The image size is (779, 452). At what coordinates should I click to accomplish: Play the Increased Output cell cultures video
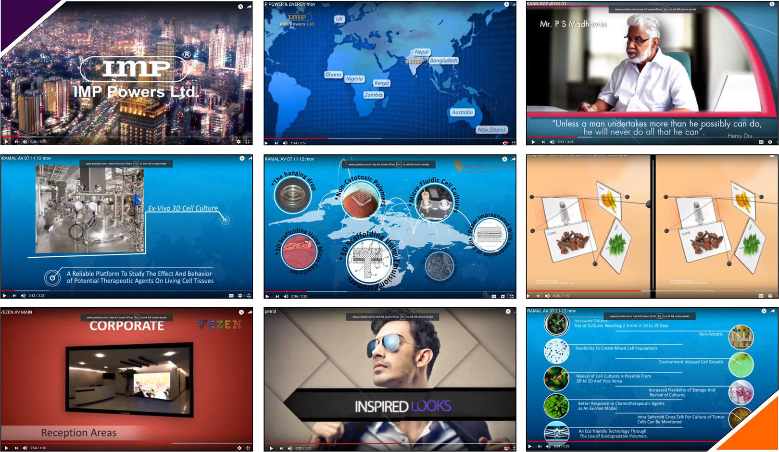point(530,446)
